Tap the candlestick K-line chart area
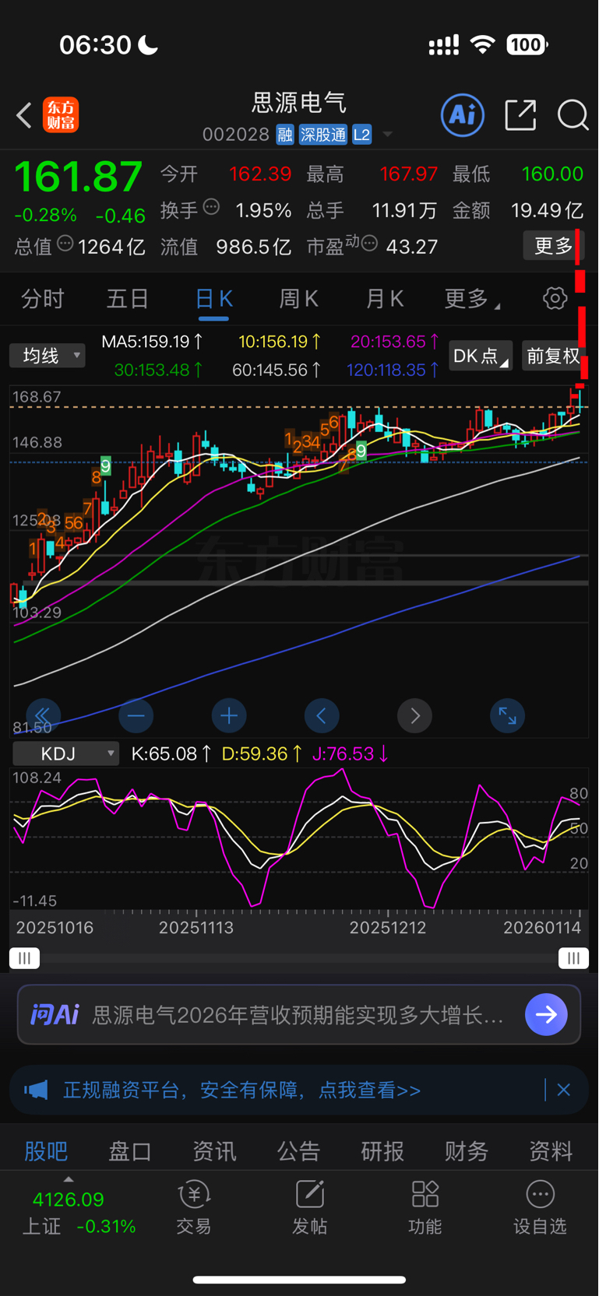 (x=299, y=560)
